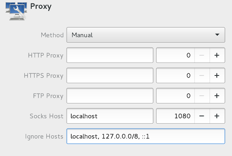Decrease the HTTPS Proxy port with minus
This screenshot has height=156, width=232.
[202, 75]
